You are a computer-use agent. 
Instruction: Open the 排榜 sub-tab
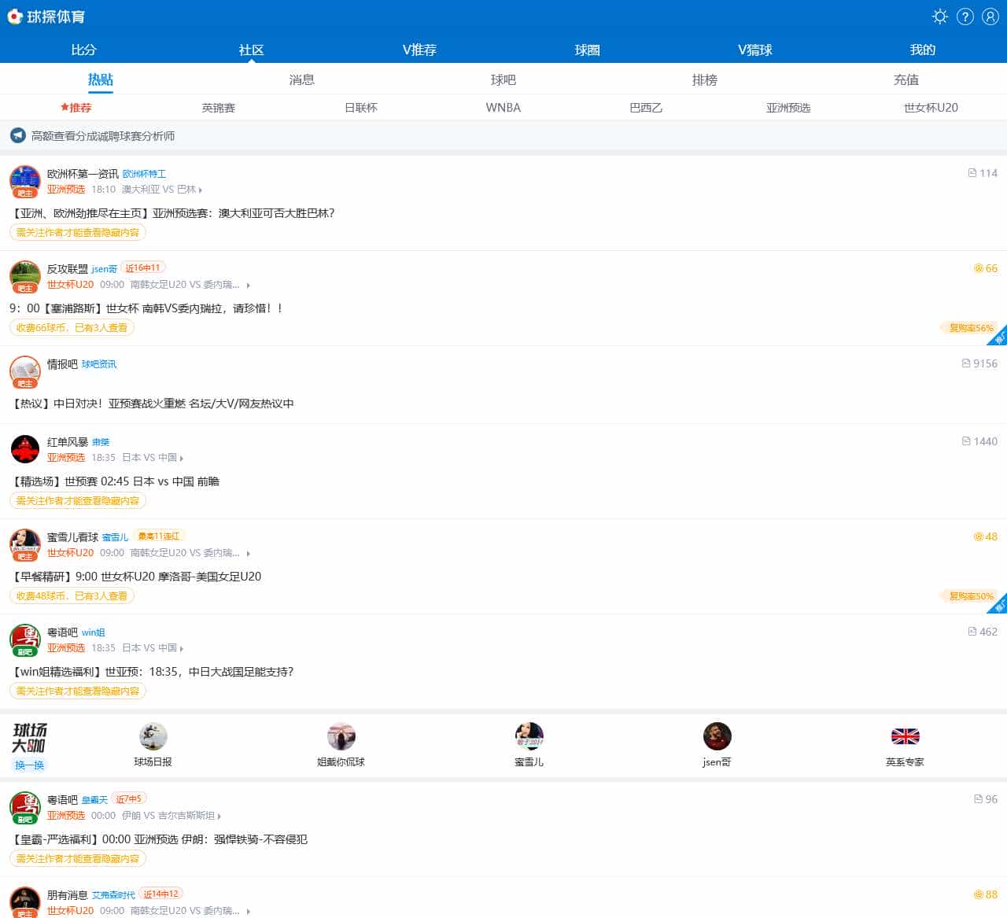tap(704, 79)
